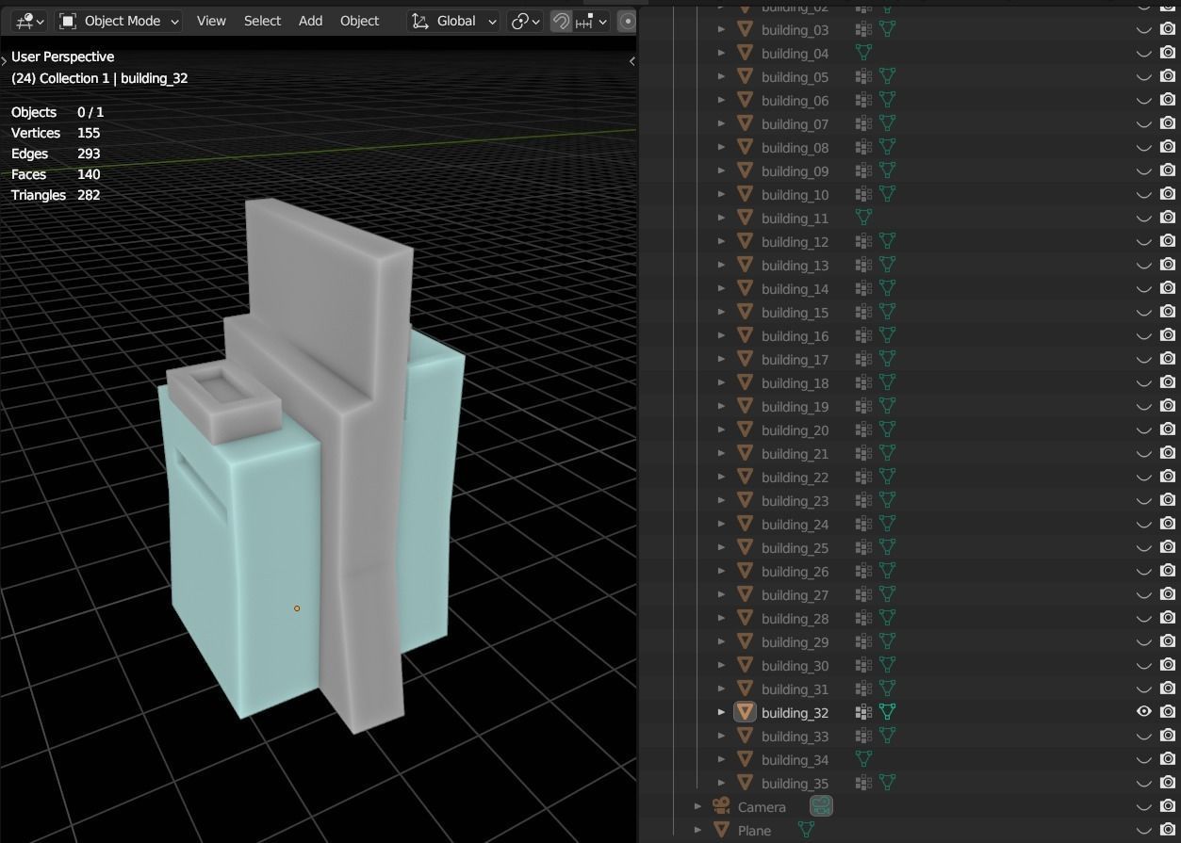Open the Global transform orientation dropdown

coord(454,21)
